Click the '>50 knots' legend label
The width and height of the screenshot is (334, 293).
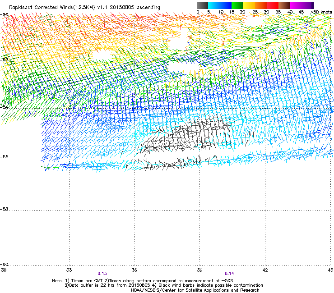(321, 12)
